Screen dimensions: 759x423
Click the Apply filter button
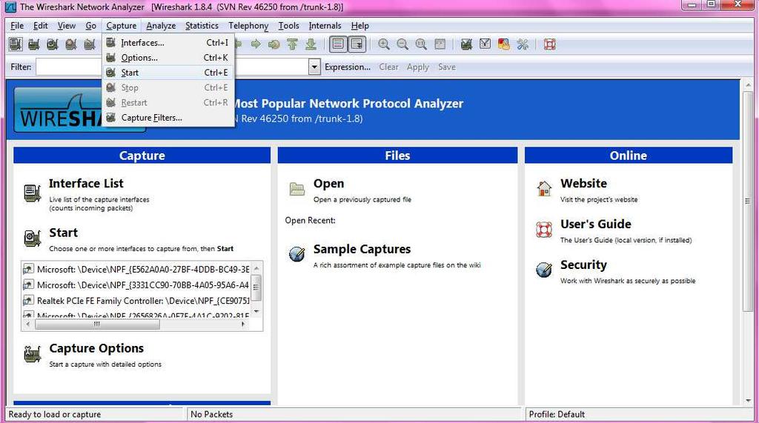(418, 67)
